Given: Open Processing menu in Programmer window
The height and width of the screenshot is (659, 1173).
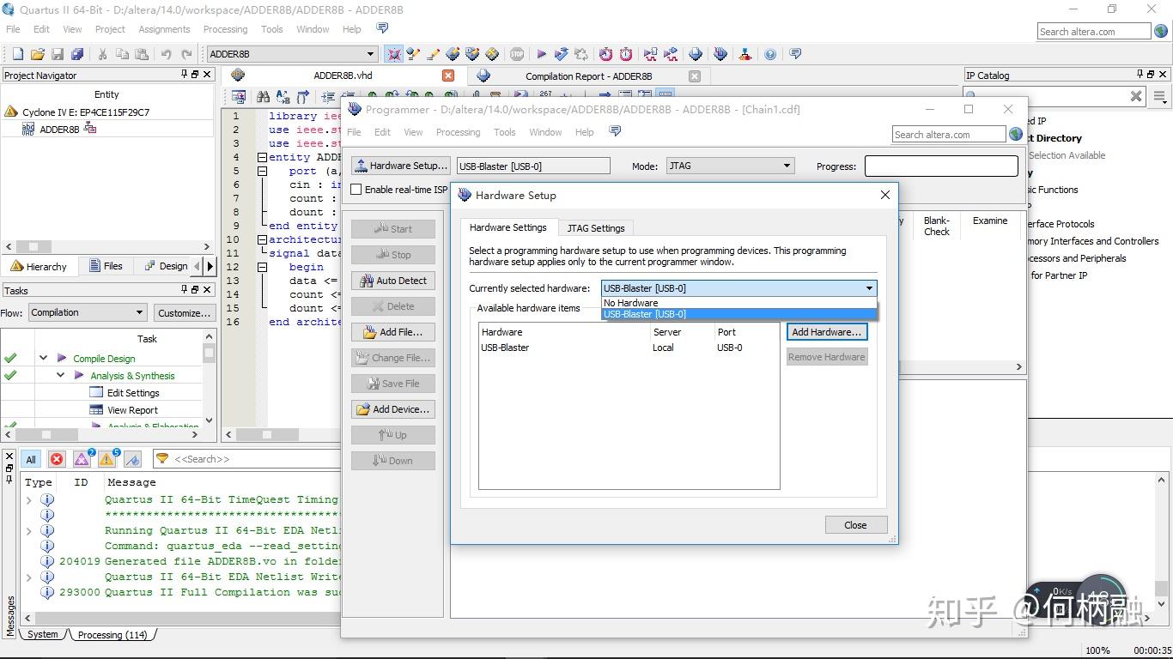Looking at the screenshot, I should [x=458, y=132].
